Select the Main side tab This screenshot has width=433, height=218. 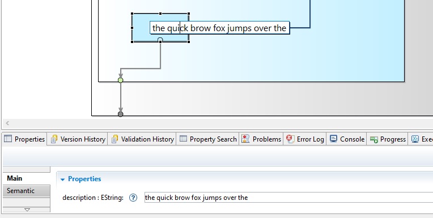(x=27, y=178)
